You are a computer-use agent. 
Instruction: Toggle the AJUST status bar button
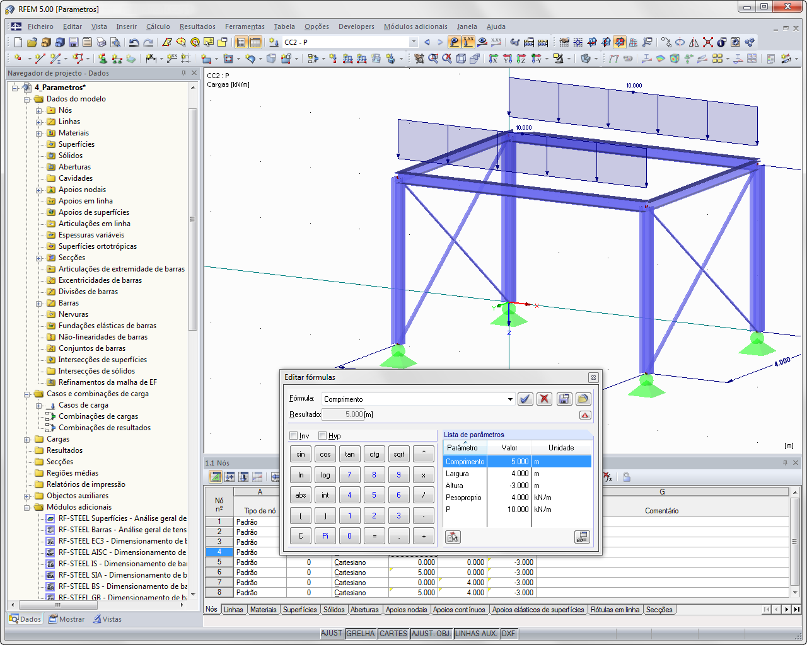tap(332, 634)
